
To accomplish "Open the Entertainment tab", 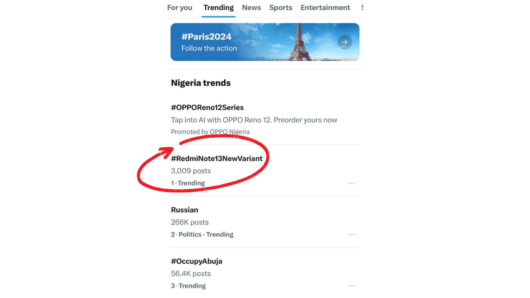I will pos(325,8).
